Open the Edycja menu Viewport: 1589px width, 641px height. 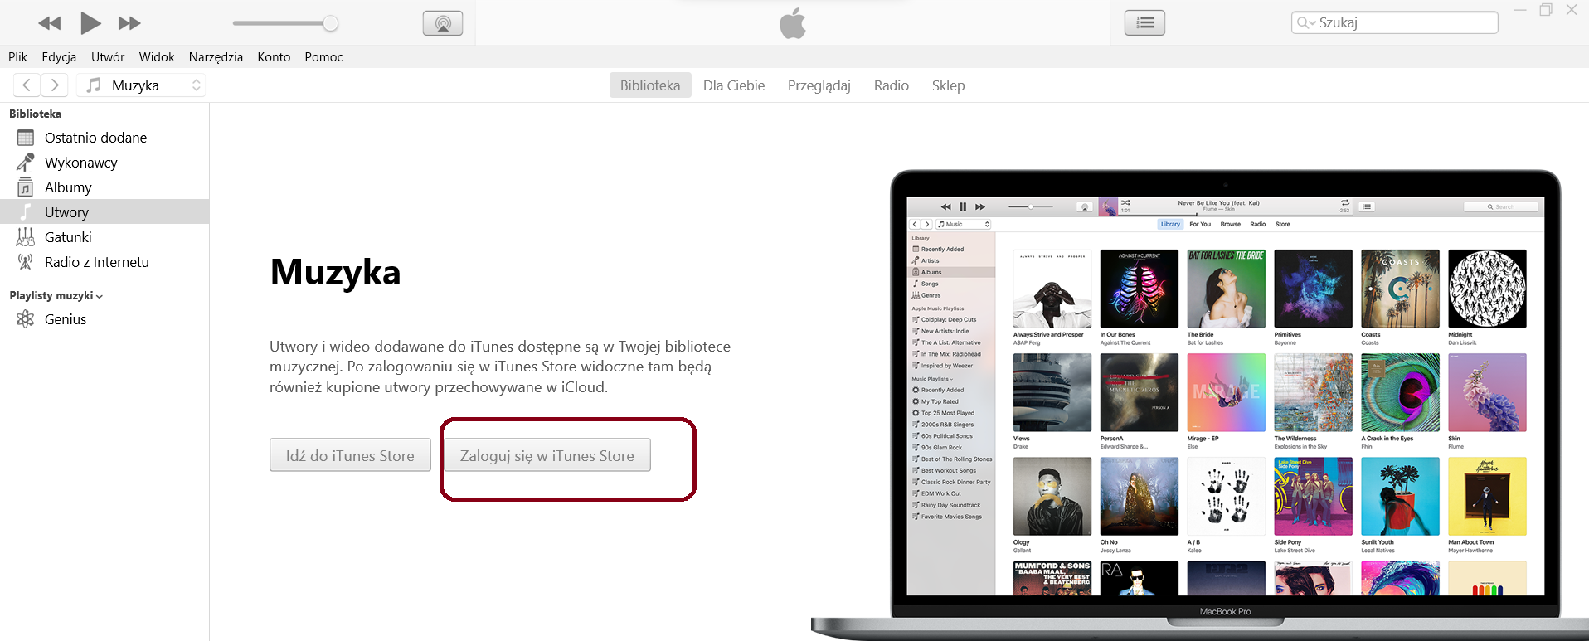[x=59, y=56]
